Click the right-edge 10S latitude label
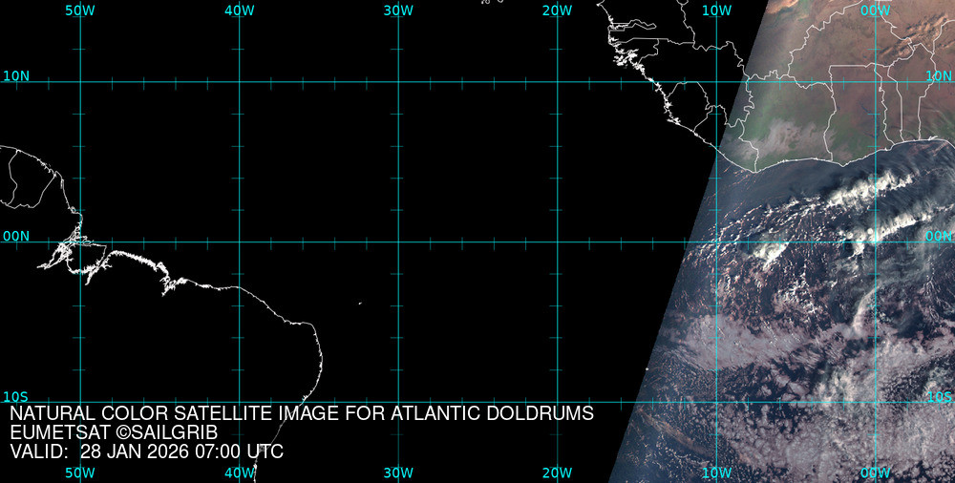 click(940, 396)
